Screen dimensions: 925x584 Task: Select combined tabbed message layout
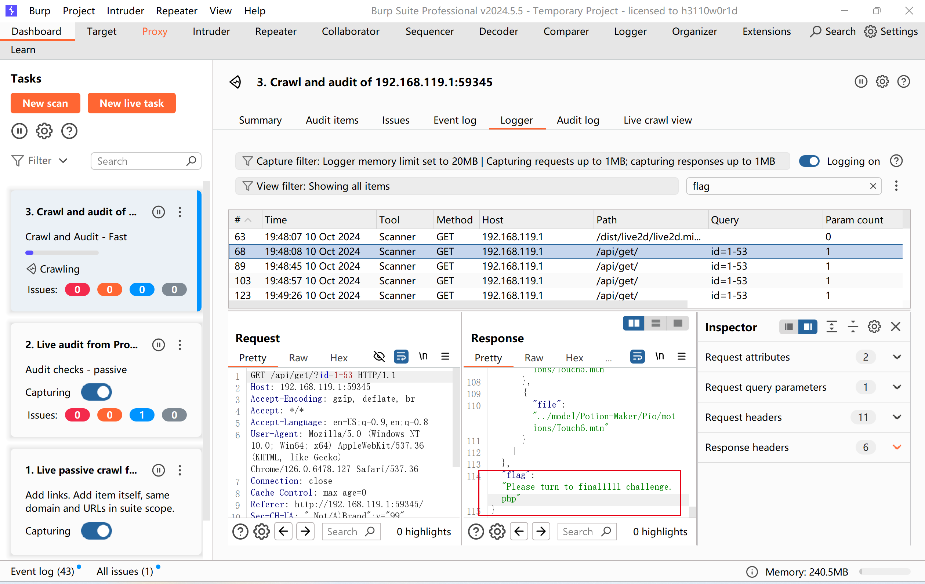pyautogui.click(x=678, y=323)
